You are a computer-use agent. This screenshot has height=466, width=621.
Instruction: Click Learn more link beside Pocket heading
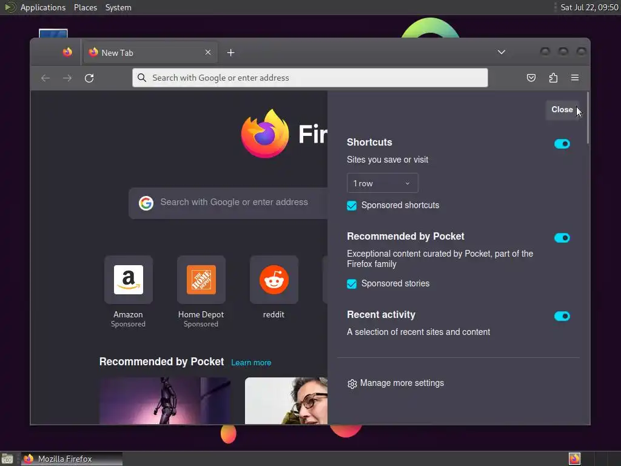point(251,363)
